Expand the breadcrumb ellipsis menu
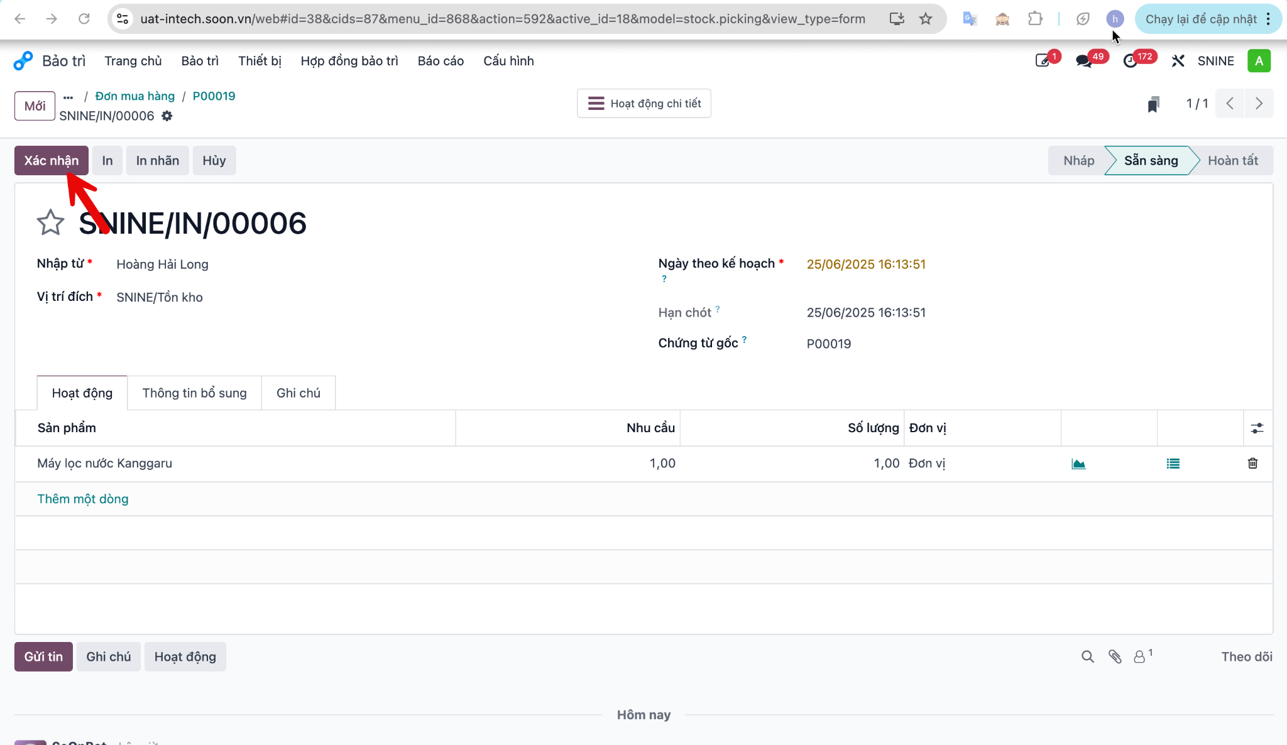Screen dimensions: 1287x745 68,97
